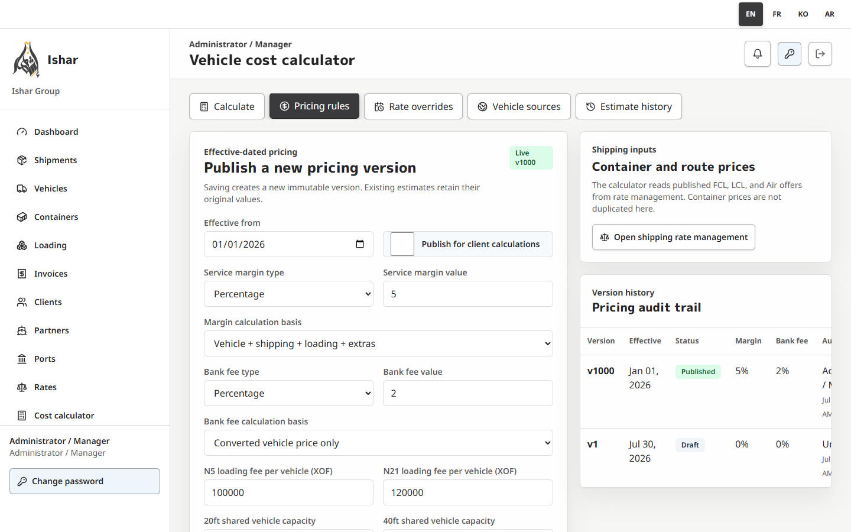This screenshot has width=851, height=532.
Task: Click version v1 in audit trail
Action: click(x=593, y=445)
